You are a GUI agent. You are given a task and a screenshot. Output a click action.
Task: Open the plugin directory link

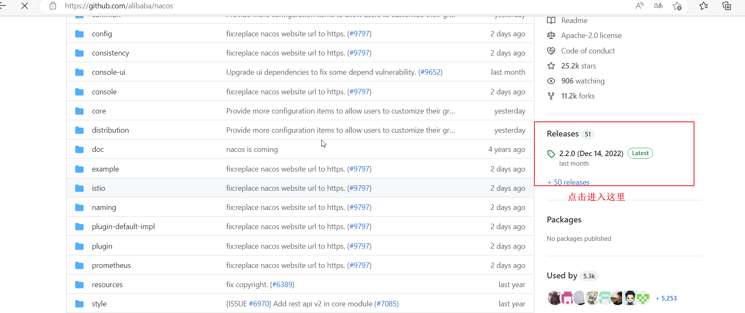(102, 246)
